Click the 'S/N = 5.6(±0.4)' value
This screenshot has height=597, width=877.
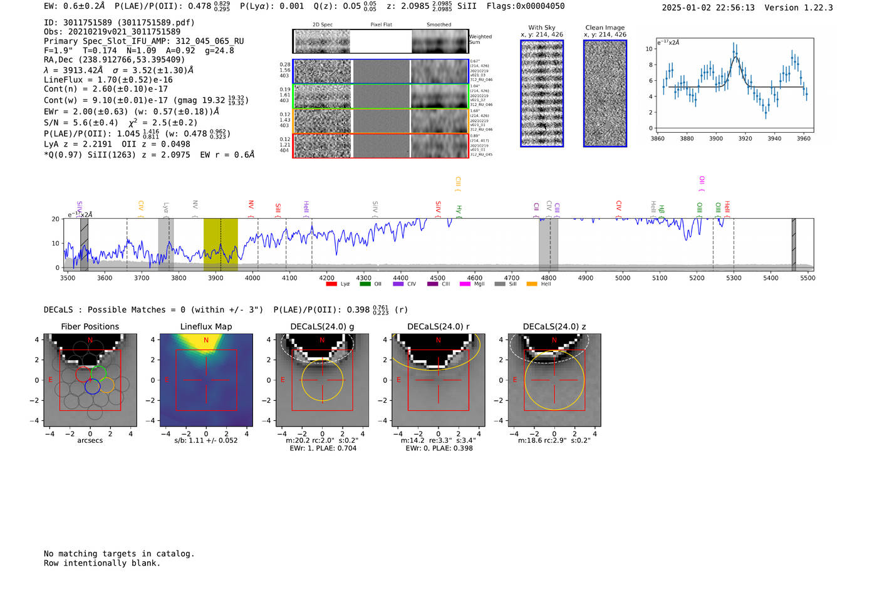[x=81, y=123]
